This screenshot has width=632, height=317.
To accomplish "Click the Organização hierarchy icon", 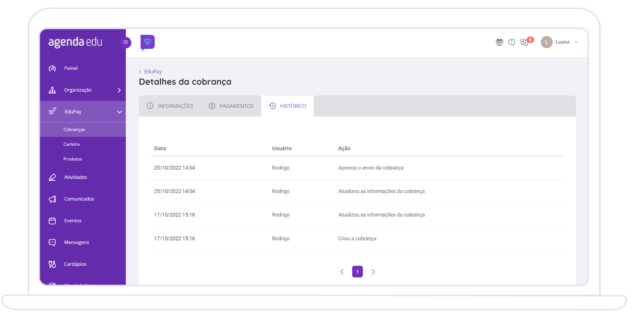I will click(x=52, y=90).
